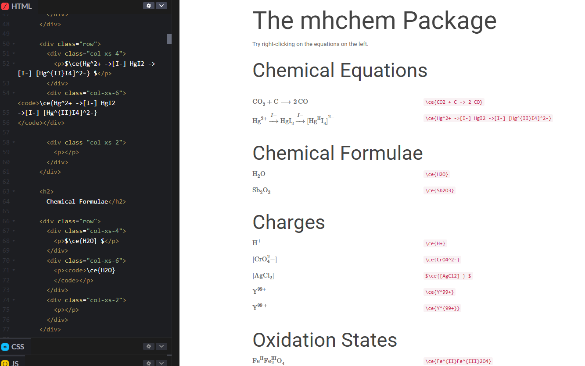Open the CSS panel settings gear

tap(148, 346)
